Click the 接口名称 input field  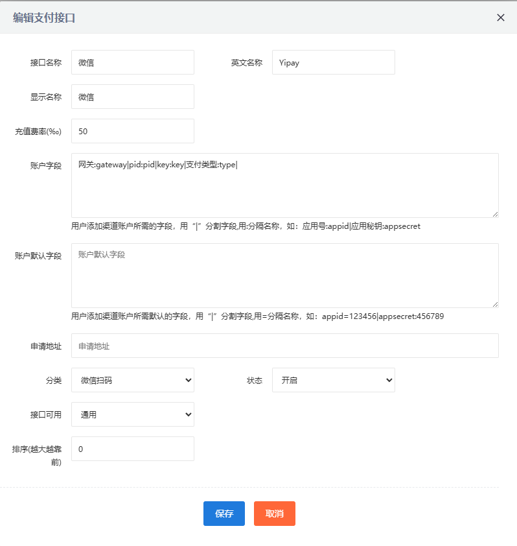(x=132, y=62)
